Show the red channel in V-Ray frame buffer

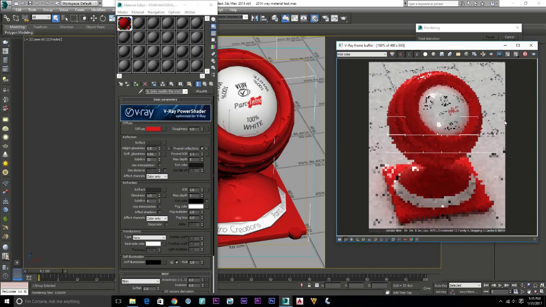[x=401, y=54]
